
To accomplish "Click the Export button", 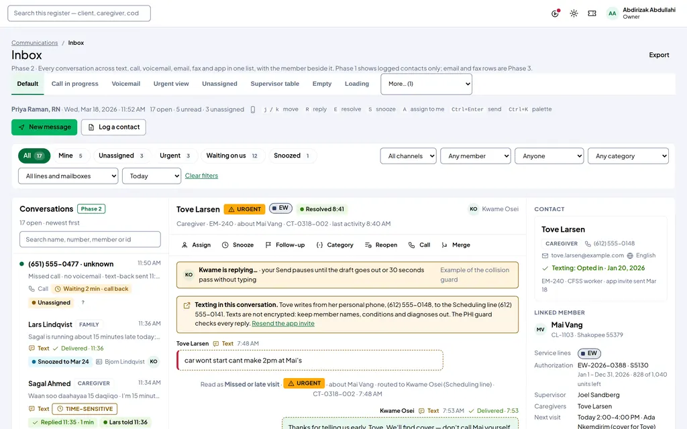I will pos(659,55).
